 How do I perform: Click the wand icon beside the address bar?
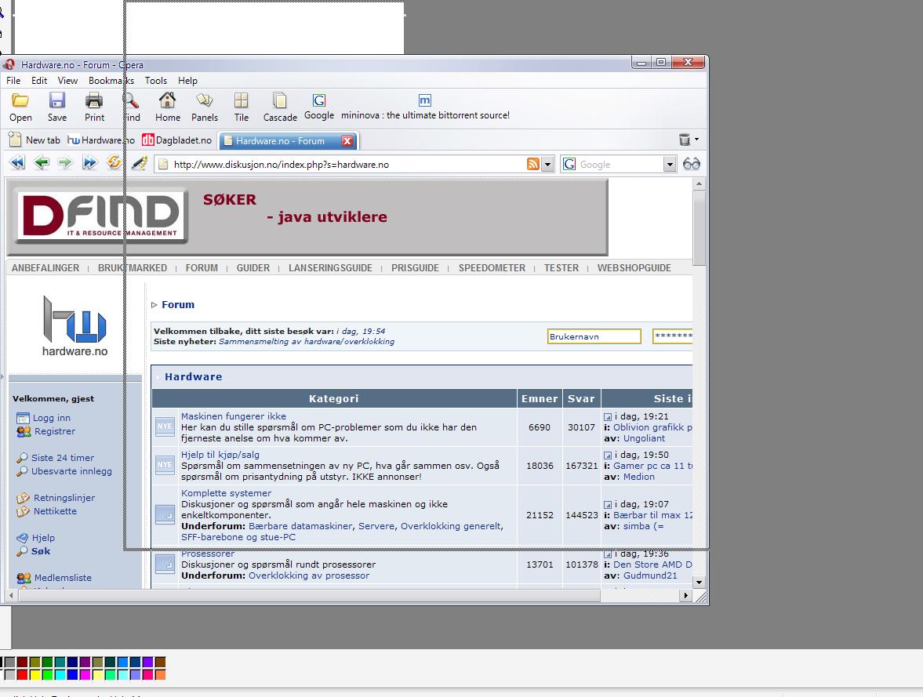(x=140, y=163)
